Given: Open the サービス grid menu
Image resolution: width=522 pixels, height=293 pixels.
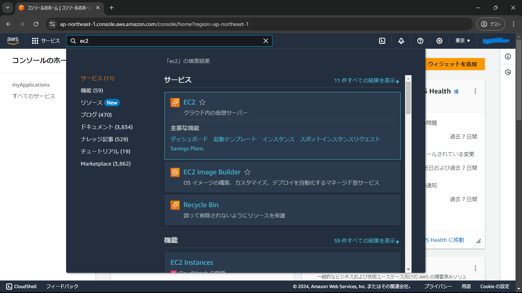Looking at the screenshot, I should [x=46, y=41].
